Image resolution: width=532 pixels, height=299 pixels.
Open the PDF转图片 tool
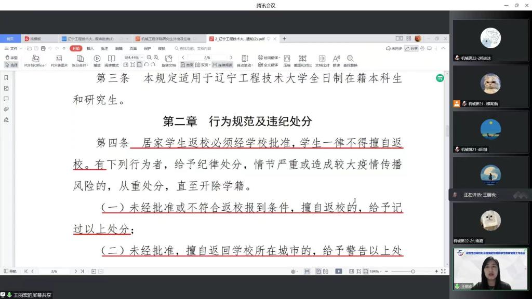tap(59, 61)
